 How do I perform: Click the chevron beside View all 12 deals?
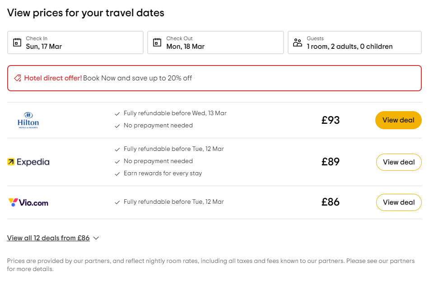click(96, 238)
